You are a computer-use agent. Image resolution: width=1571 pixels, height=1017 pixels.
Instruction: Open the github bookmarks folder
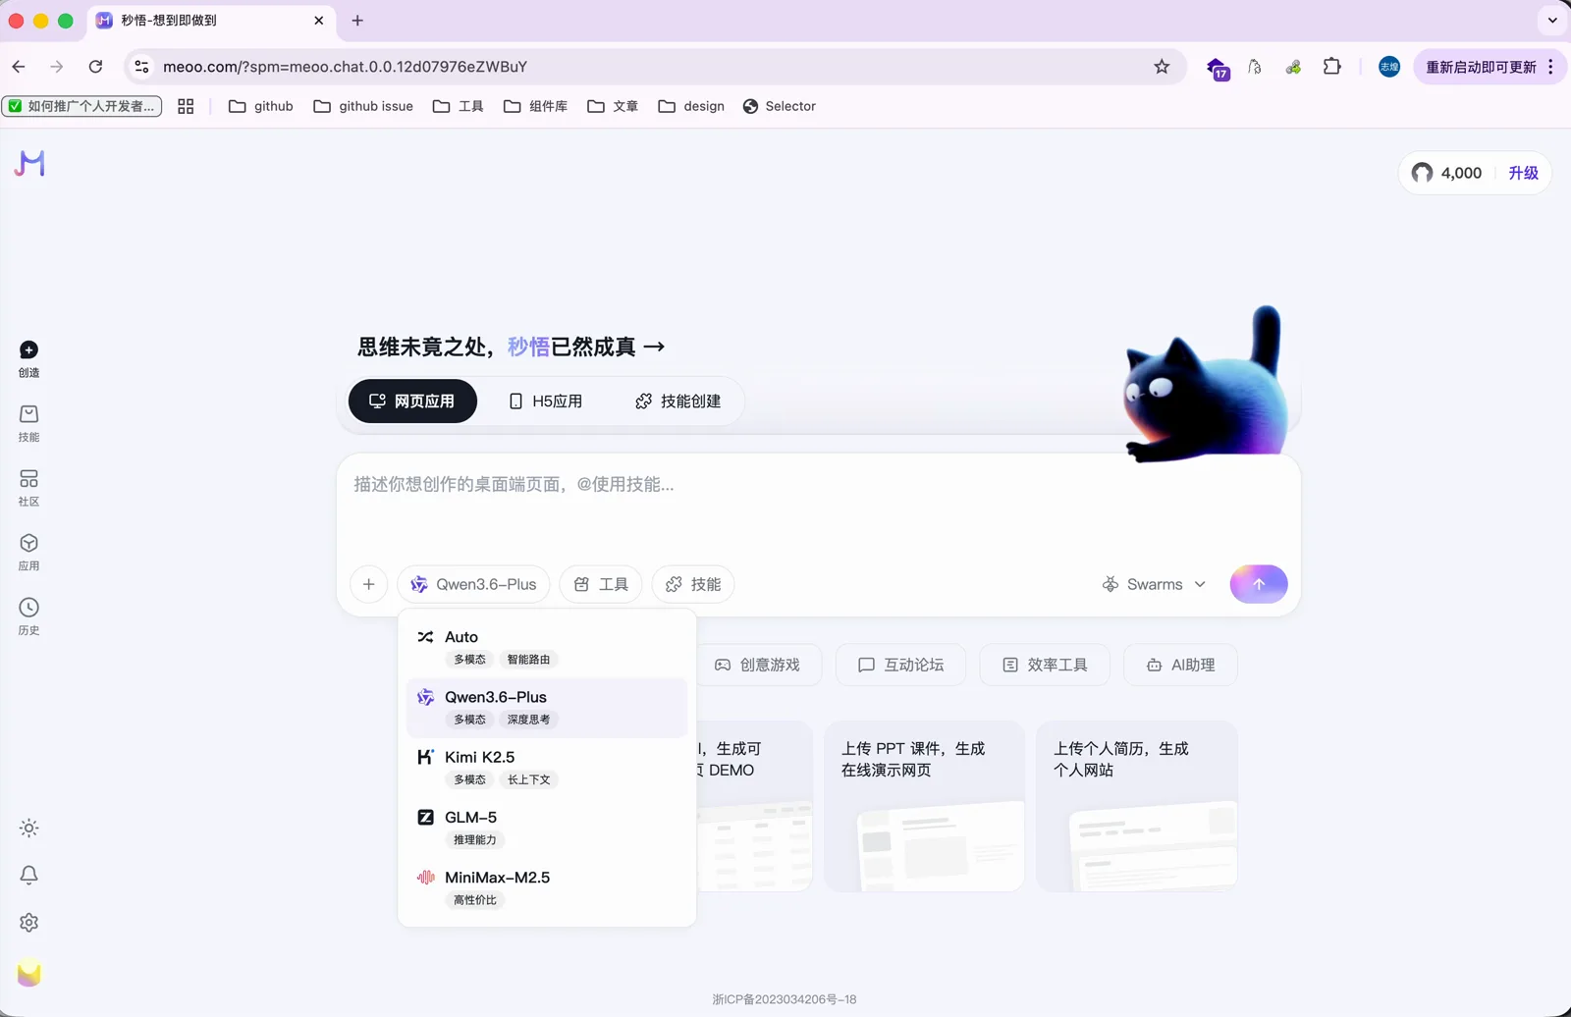(x=261, y=106)
